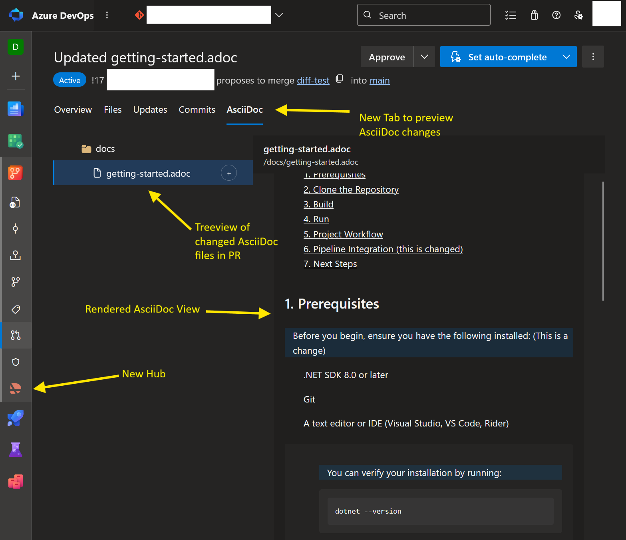Switch to the Overview tab
626x540 pixels.
pos(73,110)
